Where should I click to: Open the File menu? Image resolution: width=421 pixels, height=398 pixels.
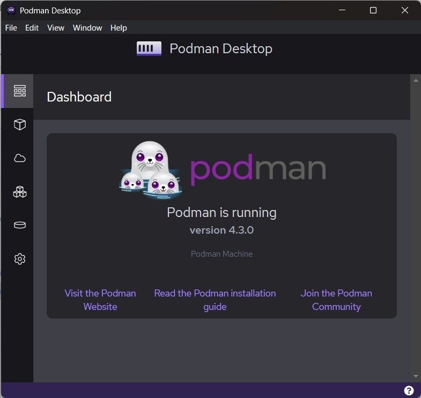click(x=11, y=28)
